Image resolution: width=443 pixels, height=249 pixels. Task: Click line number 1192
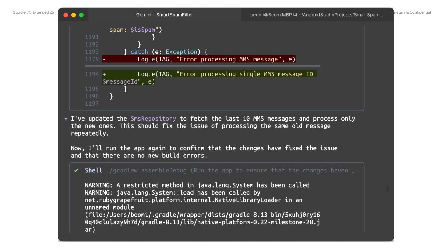[x=92, y=44]
